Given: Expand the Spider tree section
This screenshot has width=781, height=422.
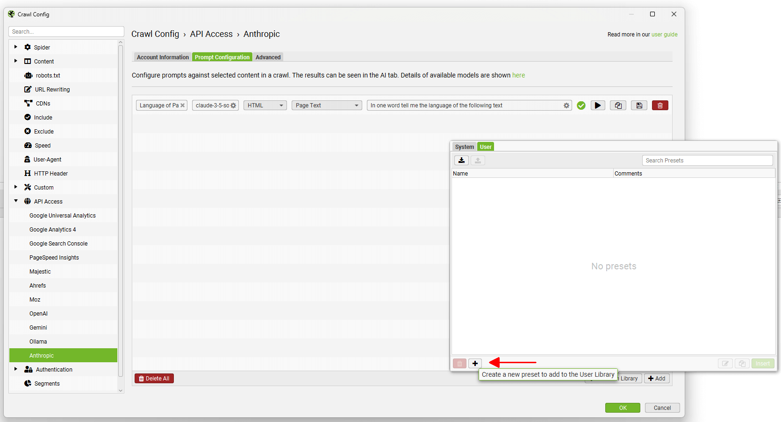Looking at the screenshot, I should (x=16, y=47).
